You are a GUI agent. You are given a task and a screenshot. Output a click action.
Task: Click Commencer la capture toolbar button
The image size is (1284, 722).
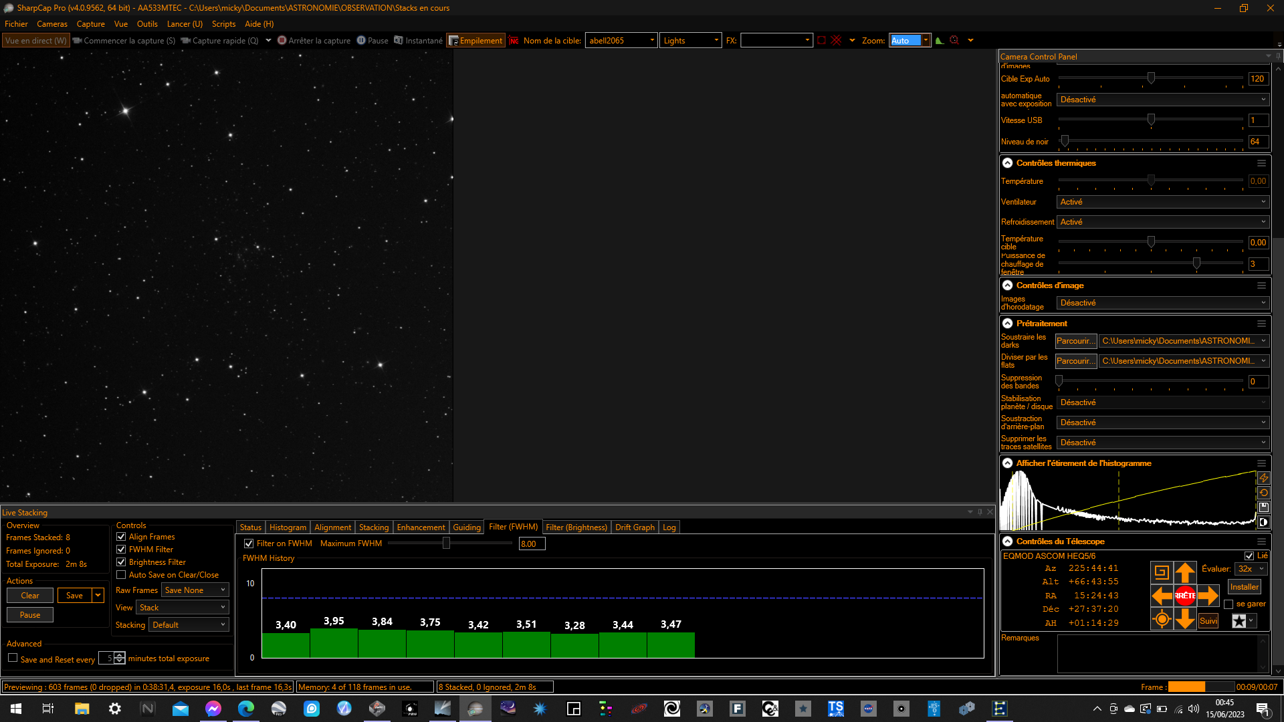[x=124, y=40]
